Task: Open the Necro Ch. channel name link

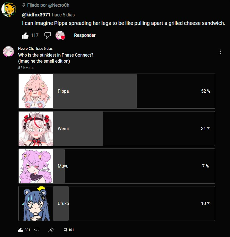Action: coord(26,48)
